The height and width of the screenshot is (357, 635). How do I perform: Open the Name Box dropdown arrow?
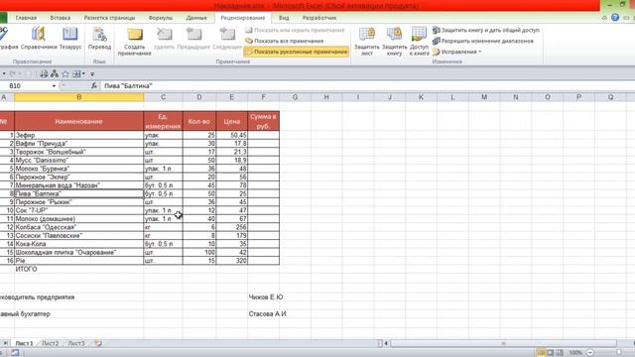coord(54,86)
